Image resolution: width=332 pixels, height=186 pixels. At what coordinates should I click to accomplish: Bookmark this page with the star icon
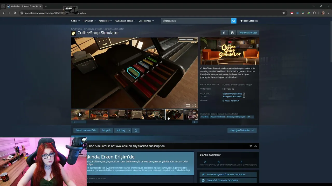coord(284,13)
